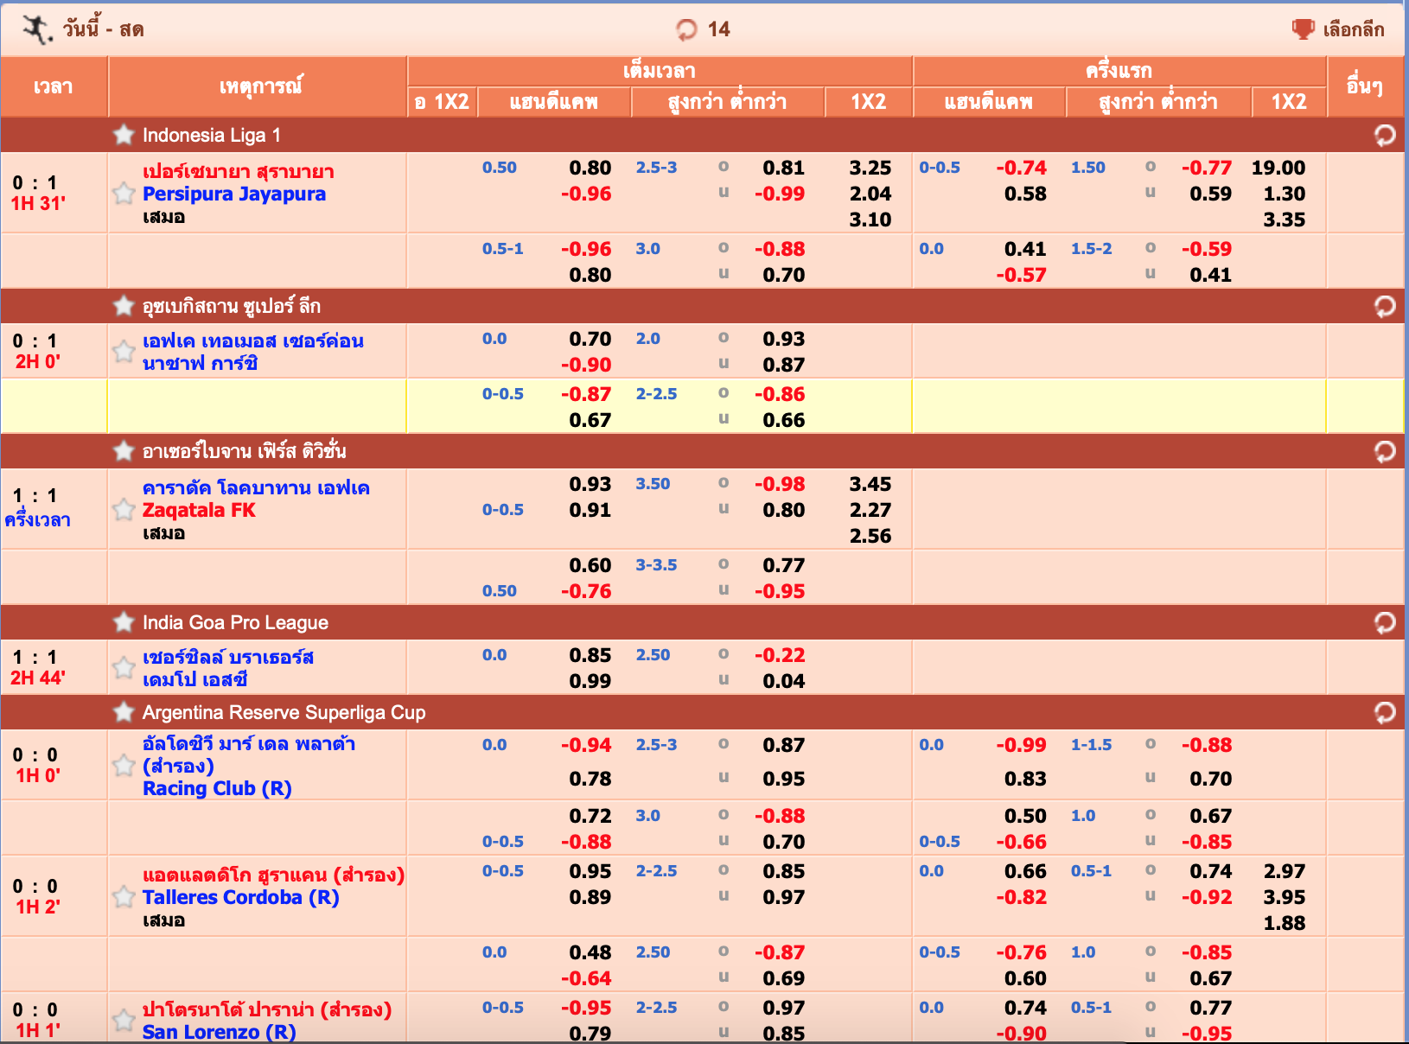Select the เต็มเวลา column header
Screen dimensions: 1409x1044
[x=659, y=71]
